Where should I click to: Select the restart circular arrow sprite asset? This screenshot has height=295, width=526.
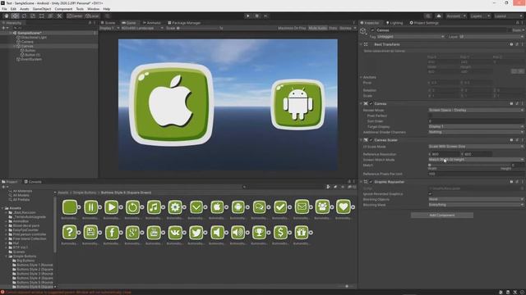click(x=132, y=207)
